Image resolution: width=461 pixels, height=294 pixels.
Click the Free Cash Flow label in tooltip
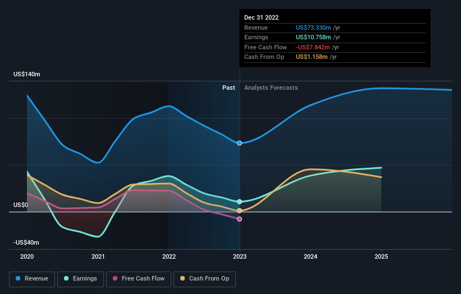pyautogui.click(x=266, y=47)
